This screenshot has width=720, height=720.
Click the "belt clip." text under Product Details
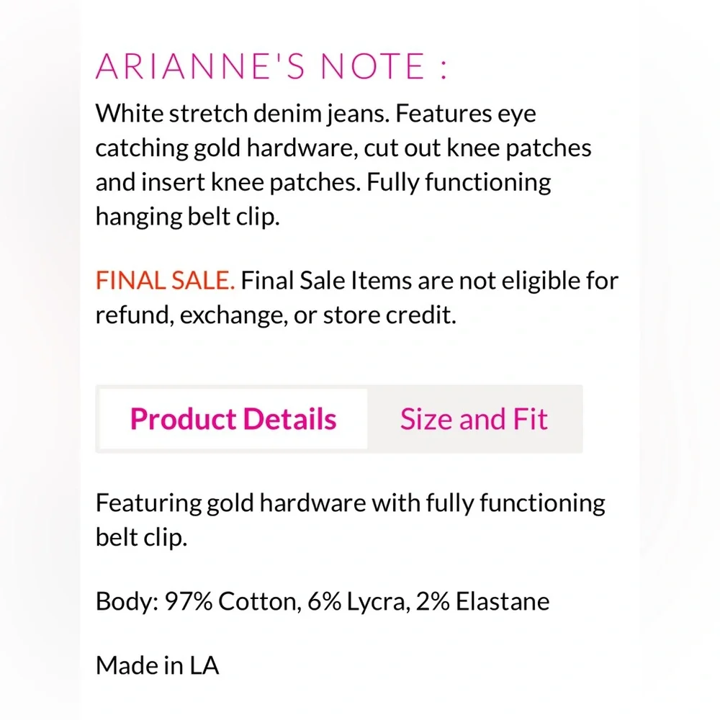[141, 536]
